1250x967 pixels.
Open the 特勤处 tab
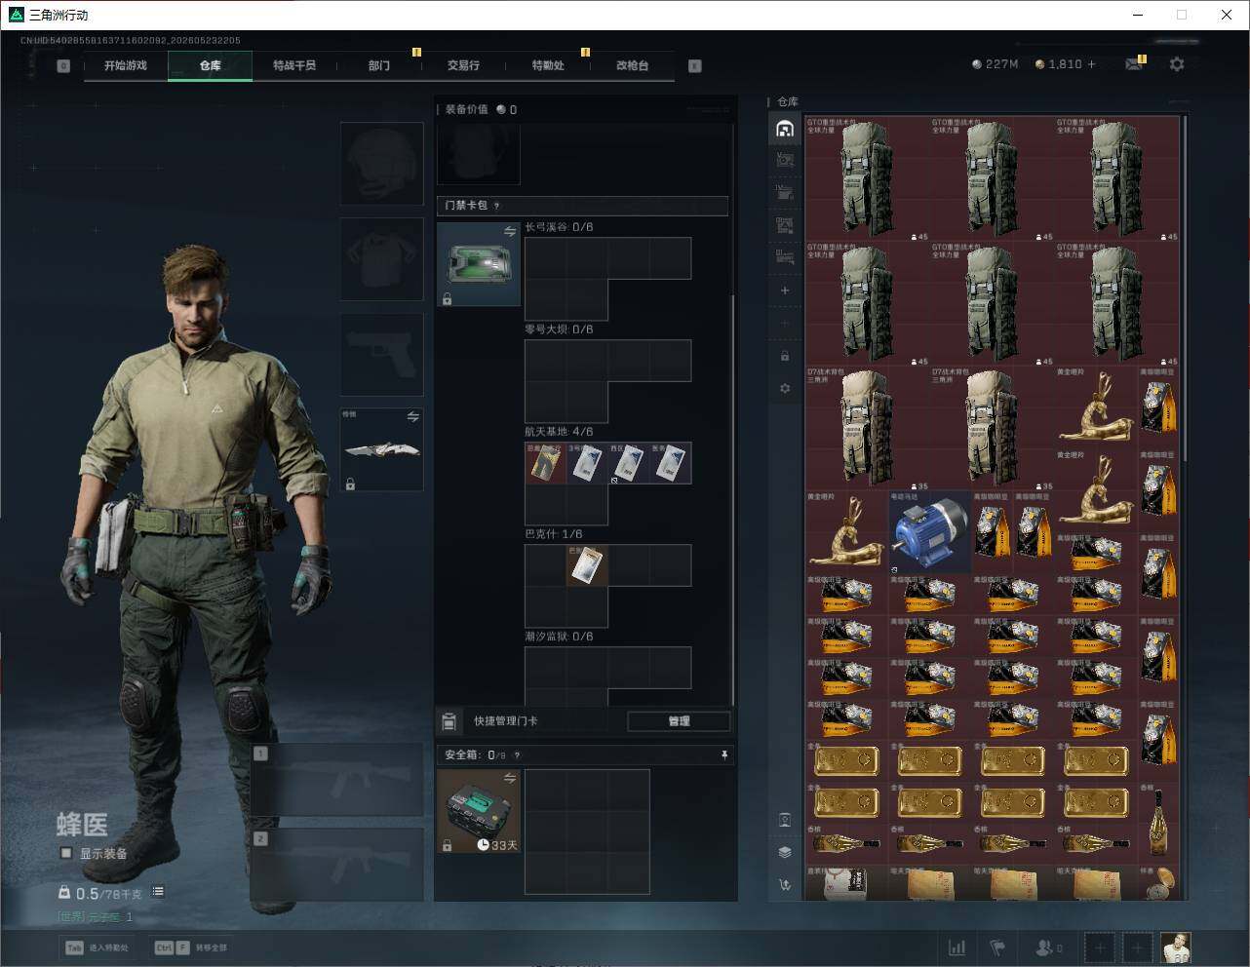(548, 65)
